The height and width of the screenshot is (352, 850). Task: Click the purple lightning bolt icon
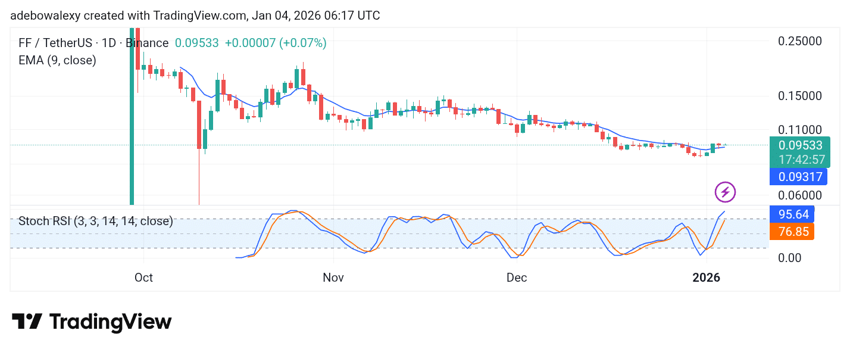[x=725, y=192]
